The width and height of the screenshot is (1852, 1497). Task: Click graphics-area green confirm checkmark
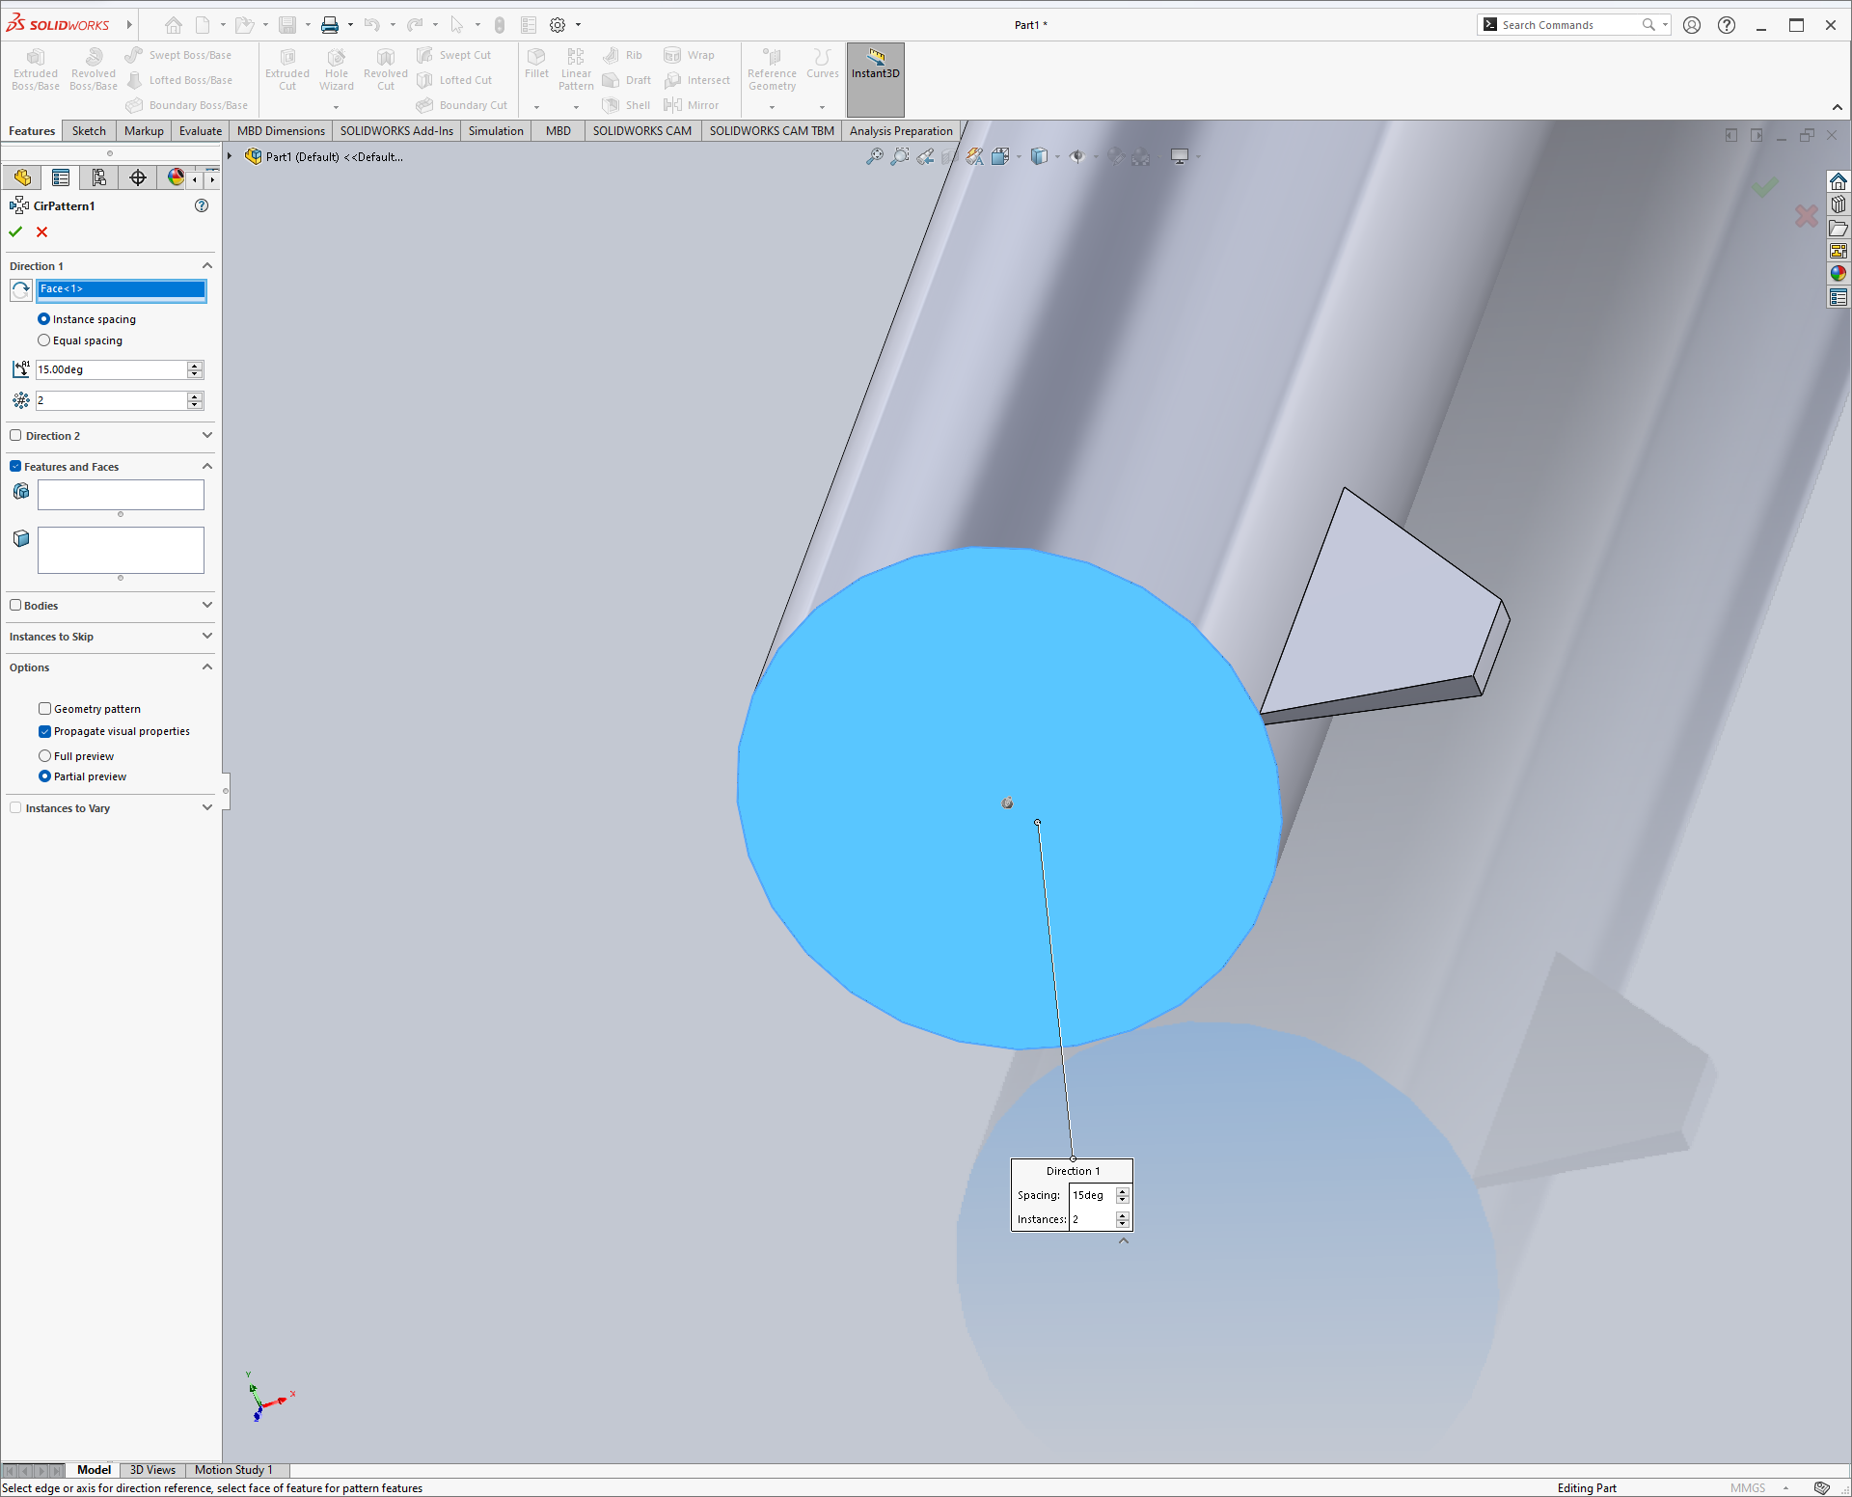(x=1764, y=187)
